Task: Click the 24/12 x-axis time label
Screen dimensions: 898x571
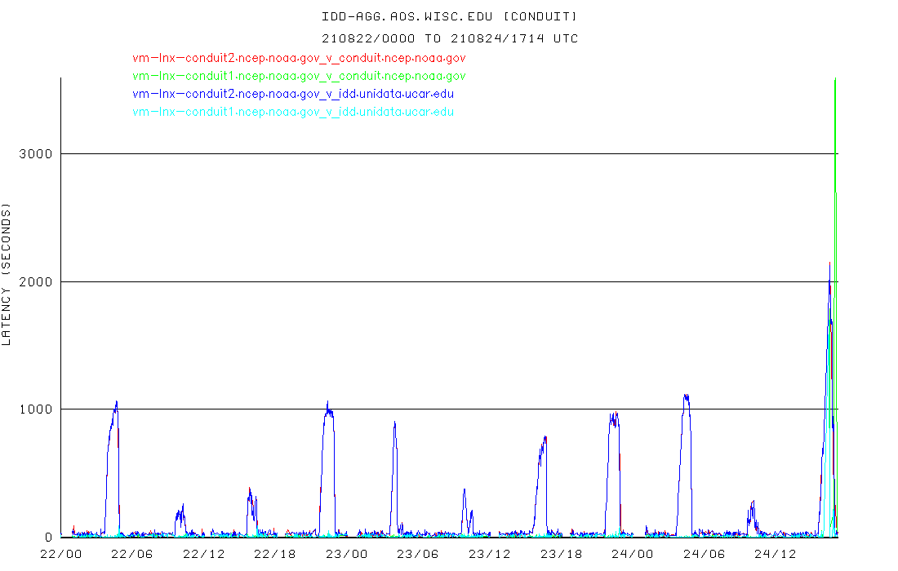Action: [x=775, y=555]
